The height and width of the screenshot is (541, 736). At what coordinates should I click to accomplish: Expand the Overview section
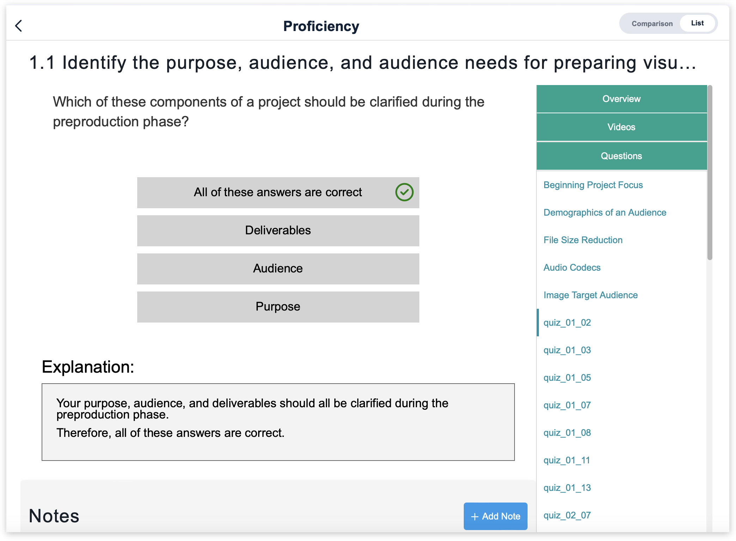tap(621, 99)
